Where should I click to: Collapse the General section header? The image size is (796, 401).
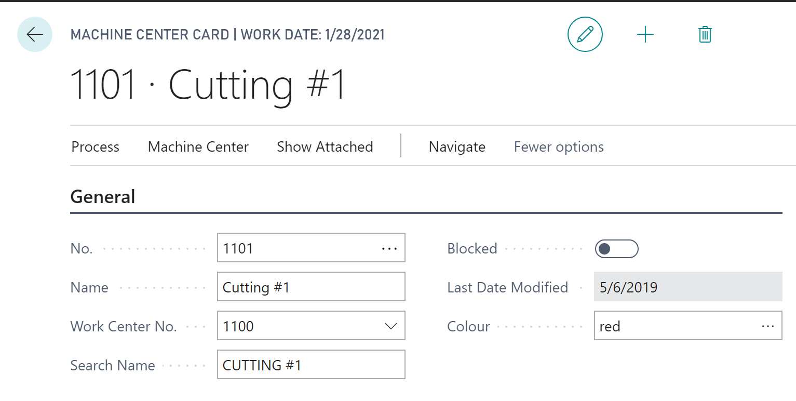coord(103,197)
